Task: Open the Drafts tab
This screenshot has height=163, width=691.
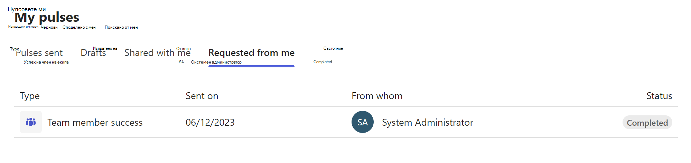Action: point(93,53)
